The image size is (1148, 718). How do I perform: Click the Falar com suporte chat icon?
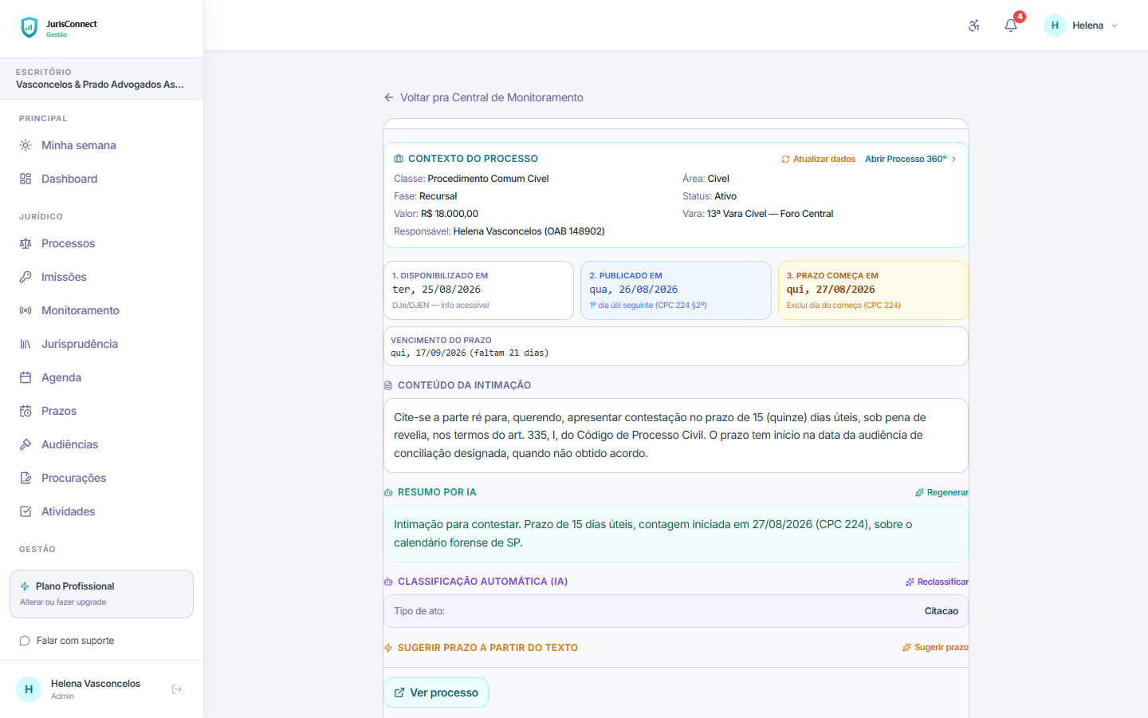coord(25,641)
